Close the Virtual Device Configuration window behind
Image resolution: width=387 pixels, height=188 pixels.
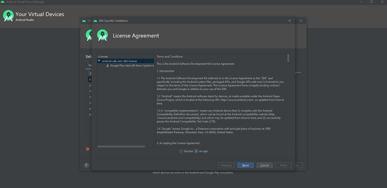pos(301,21)
